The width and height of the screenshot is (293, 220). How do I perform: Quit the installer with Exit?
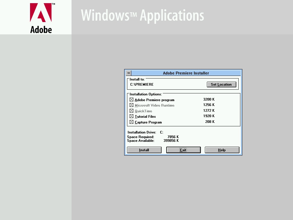pos(183,150)
